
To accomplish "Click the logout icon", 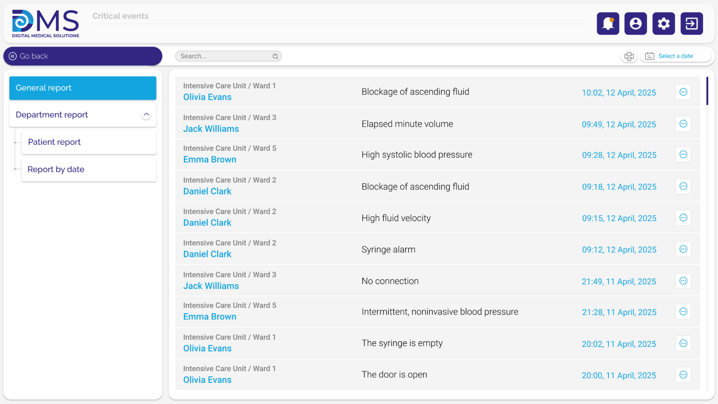I will 692,24.
